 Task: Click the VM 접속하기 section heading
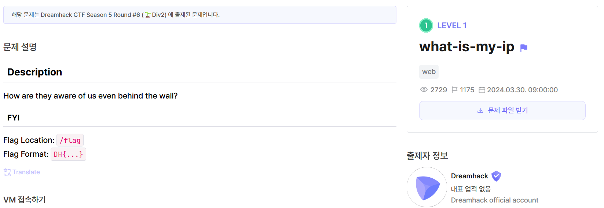coord(25,200)
